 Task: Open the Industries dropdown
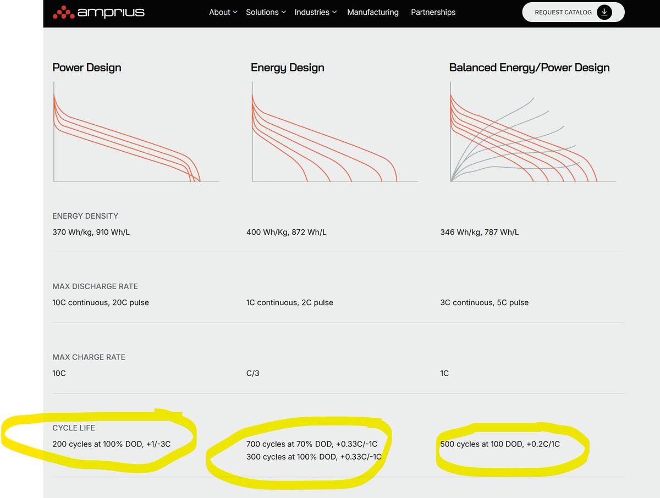[x=315, y=12]
